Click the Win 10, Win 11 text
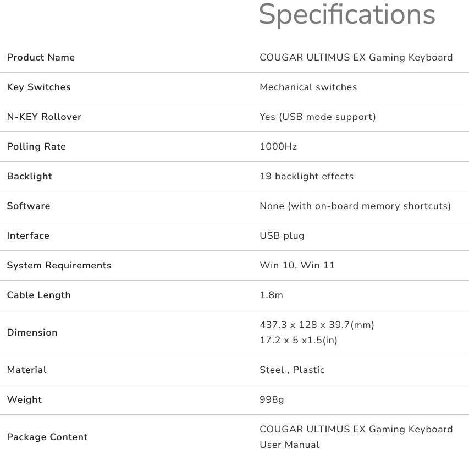 point(297,265)
